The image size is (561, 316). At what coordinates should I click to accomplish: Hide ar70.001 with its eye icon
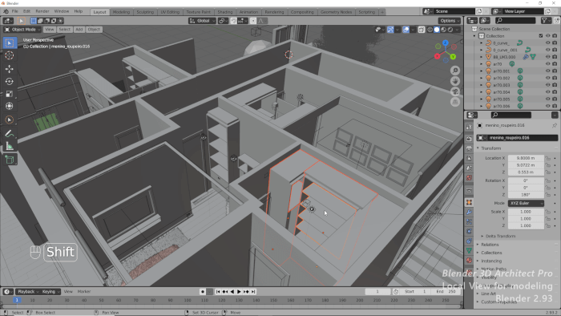[x=547, y=71]
